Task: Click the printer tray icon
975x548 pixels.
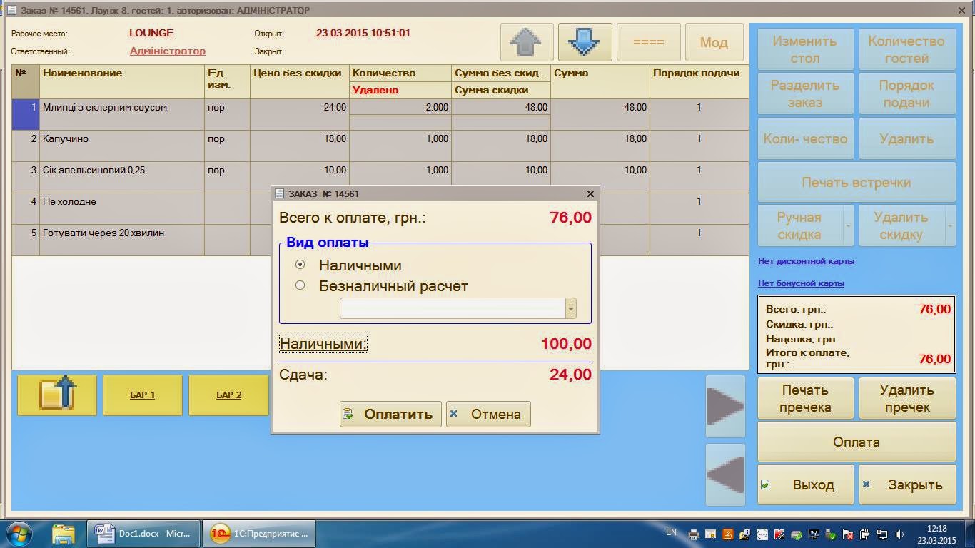Action: tap(694, 534)
